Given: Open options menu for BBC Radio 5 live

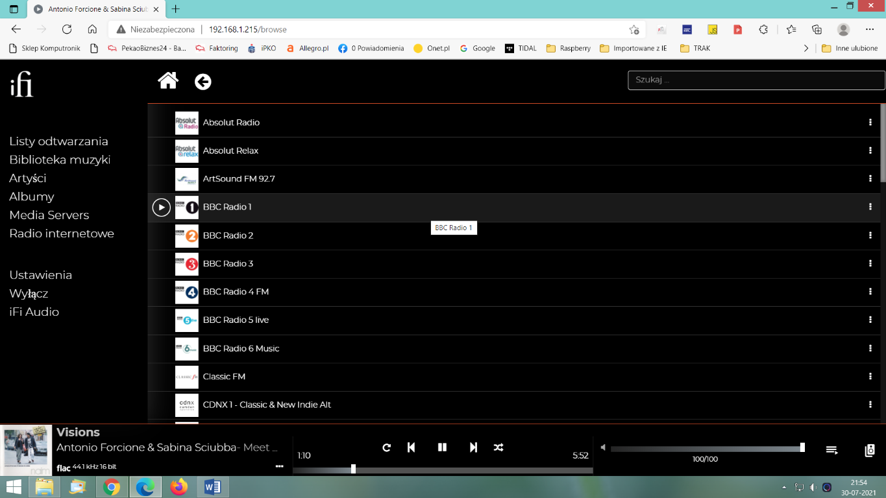Looking at the screenshot, I should click(x=870, y=320).
